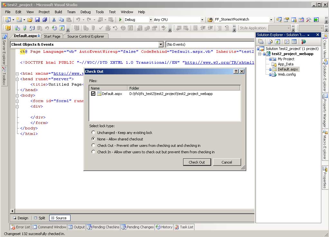The image size is (329, 237).
Task: Uncheck the Default.aspx file checkbox
Action: coord(93,94)
